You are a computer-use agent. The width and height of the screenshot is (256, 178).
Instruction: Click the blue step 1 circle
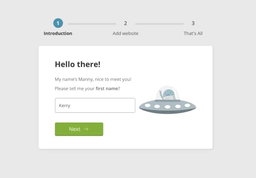(58, 23)
